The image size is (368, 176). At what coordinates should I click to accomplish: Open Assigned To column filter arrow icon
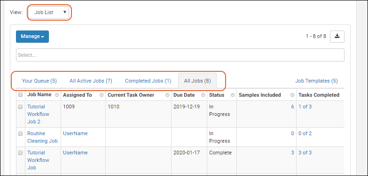pyautogui.click(x=102, y=95)
